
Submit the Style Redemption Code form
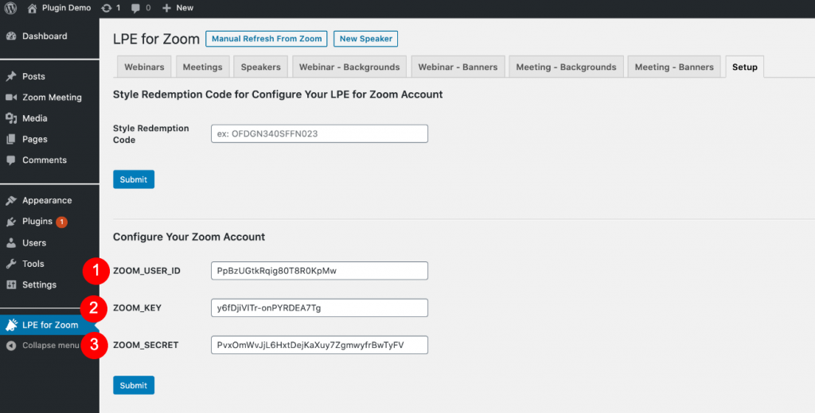click(x=134, y=179)
